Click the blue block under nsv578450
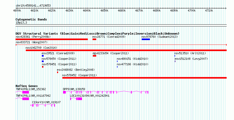The height and width of the screenshot is (120, 234). pos(43,61)
